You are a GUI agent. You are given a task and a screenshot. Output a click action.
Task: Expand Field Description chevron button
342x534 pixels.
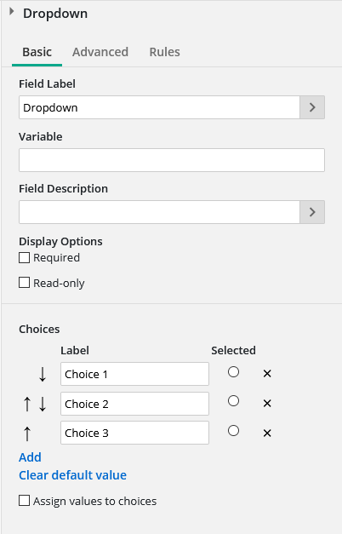pyautogui.click(x=312, y=212)
